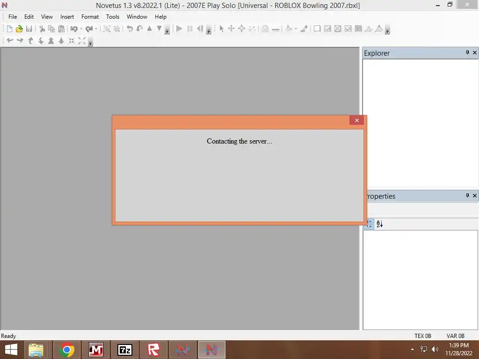The width and height of the screenshot is (479, 359).
Task: Close the Contacting the server dialog
Action: pos(356,120)
